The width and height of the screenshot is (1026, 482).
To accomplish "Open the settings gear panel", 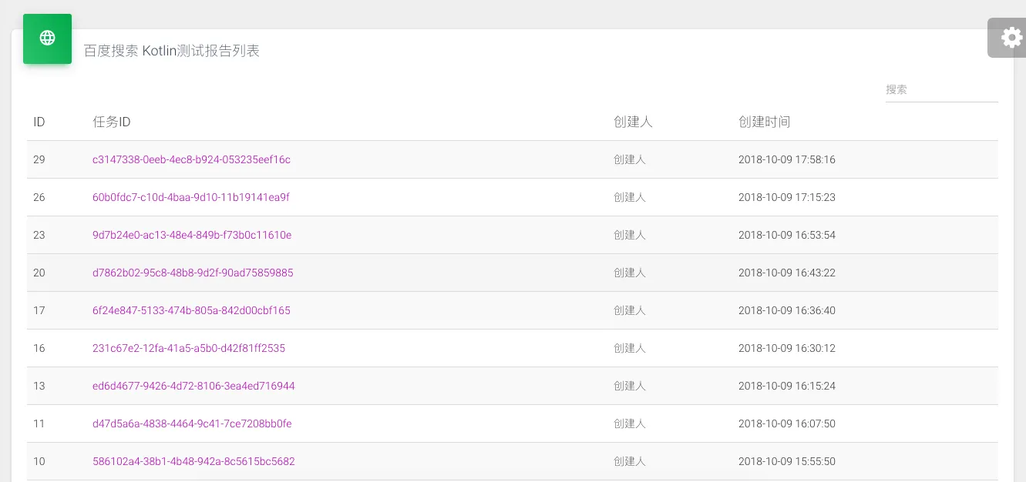I will (1011, 38).
